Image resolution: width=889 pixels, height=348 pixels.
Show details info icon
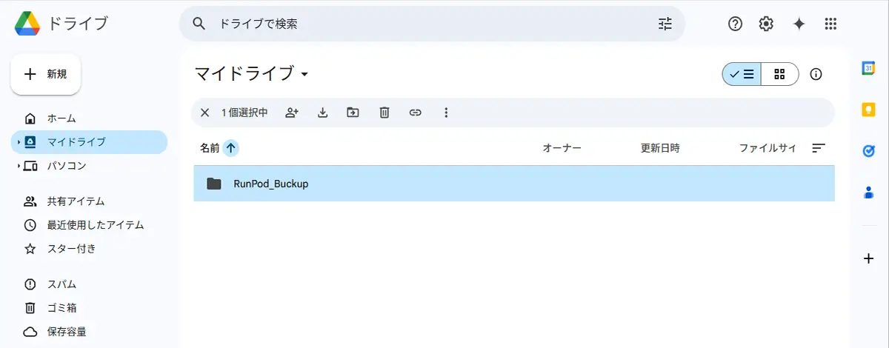tap(816, 74)
